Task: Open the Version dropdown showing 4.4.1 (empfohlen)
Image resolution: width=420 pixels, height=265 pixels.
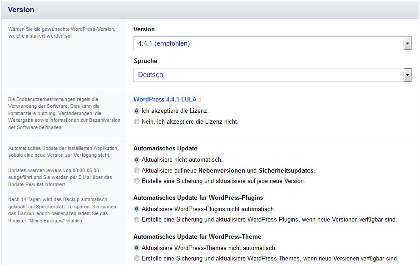Action: click(x=272, y=43)
